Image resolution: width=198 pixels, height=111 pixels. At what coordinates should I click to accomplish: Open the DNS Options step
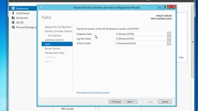(x=55, y=36)
